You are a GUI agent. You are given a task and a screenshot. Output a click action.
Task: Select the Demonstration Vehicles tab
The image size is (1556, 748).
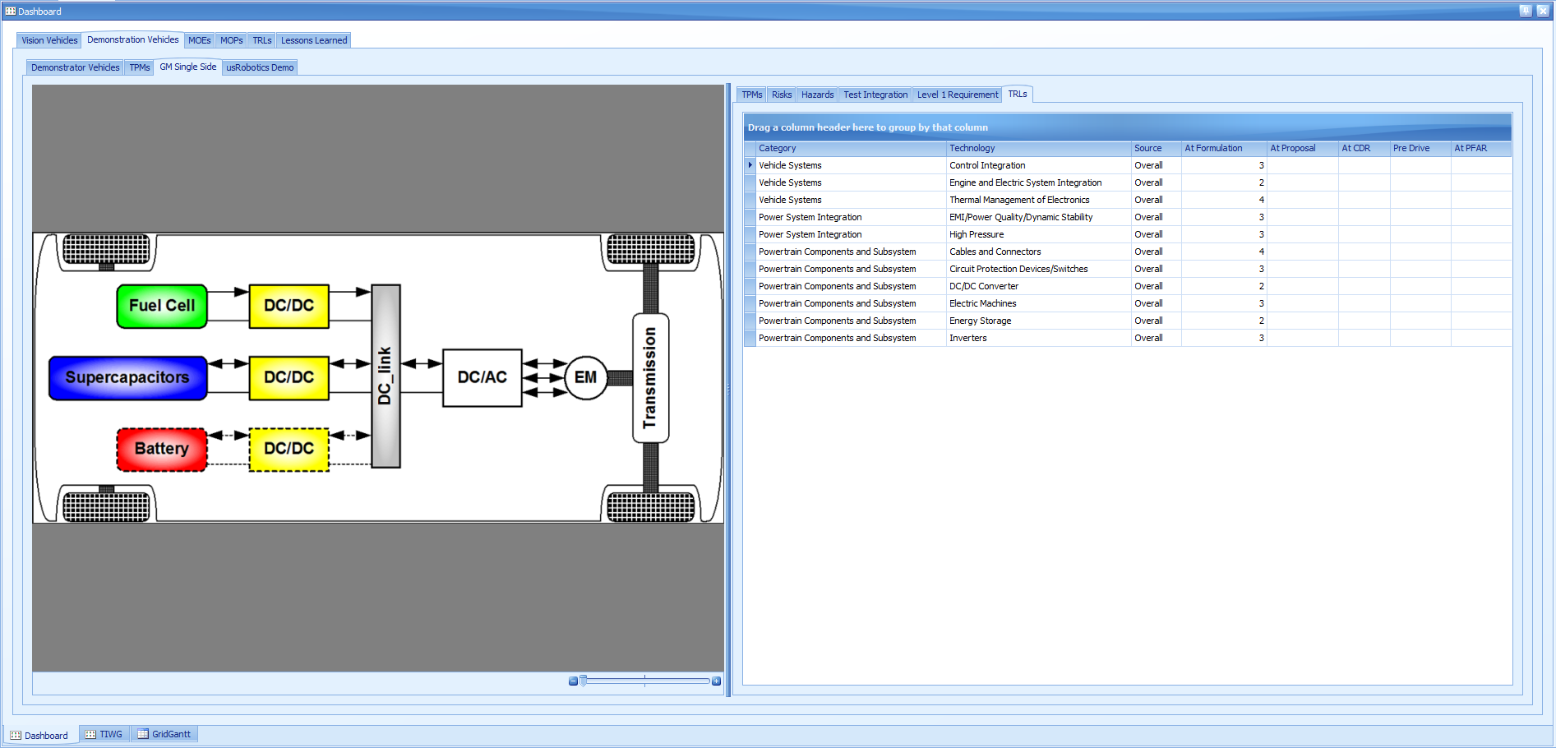(133, 39)
